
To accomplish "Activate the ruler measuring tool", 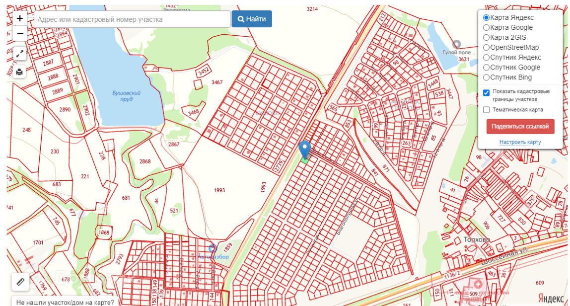I will pyautogui.click(x=20, y=282).
